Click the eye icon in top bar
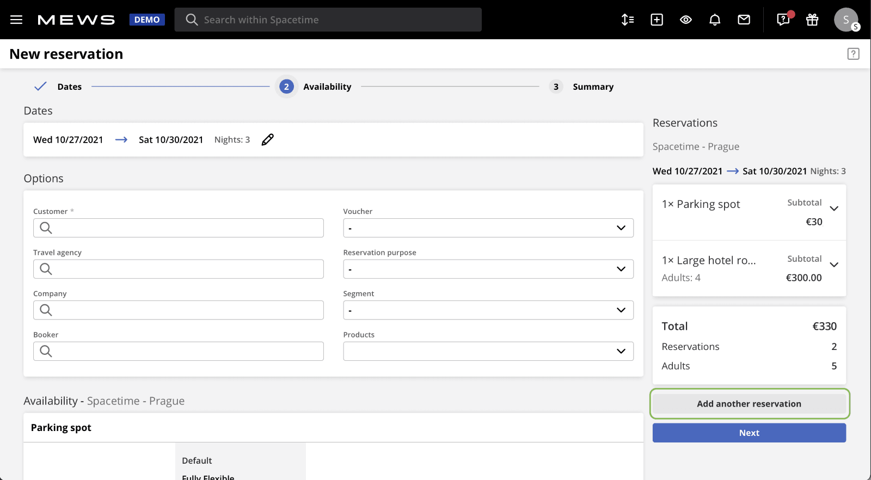Screen dimensions: 871x480 (x=686, y=20)
